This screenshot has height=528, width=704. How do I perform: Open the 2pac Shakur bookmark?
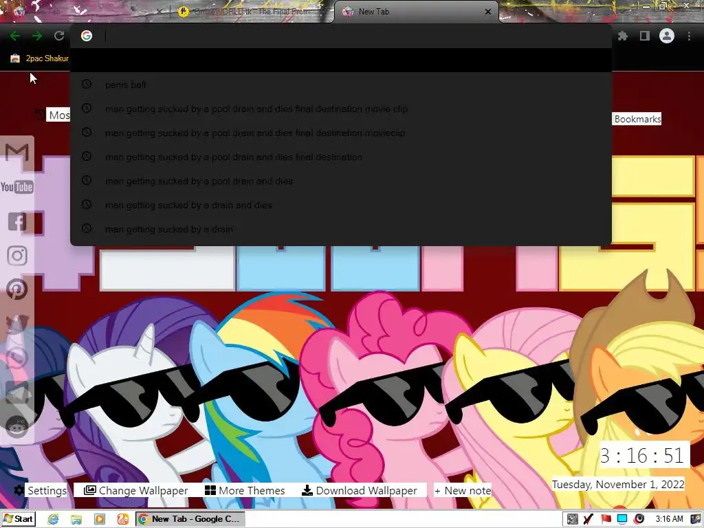point(39,58)
